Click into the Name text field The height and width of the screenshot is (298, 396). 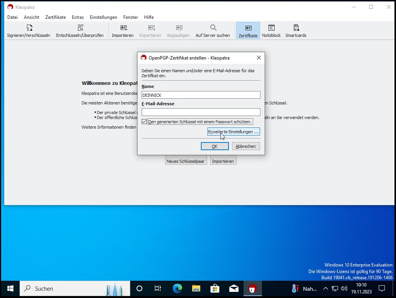tap(201, 95)
